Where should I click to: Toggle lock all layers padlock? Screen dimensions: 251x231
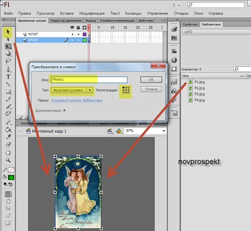[78, 27]
